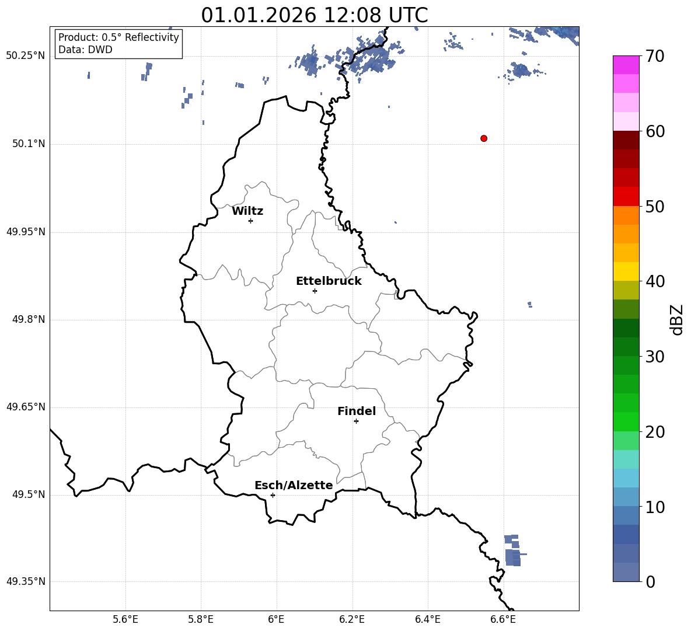Image resolution: width=691 pixels, height=631 pixels.
Task: Click the 70 value on the colorbar
Action: tap(654, 57)
